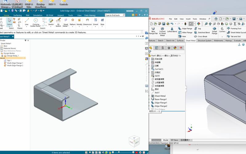The image size is (246, 154).
Task: Click the Tab and Slot tool
Action: (234, 36)
